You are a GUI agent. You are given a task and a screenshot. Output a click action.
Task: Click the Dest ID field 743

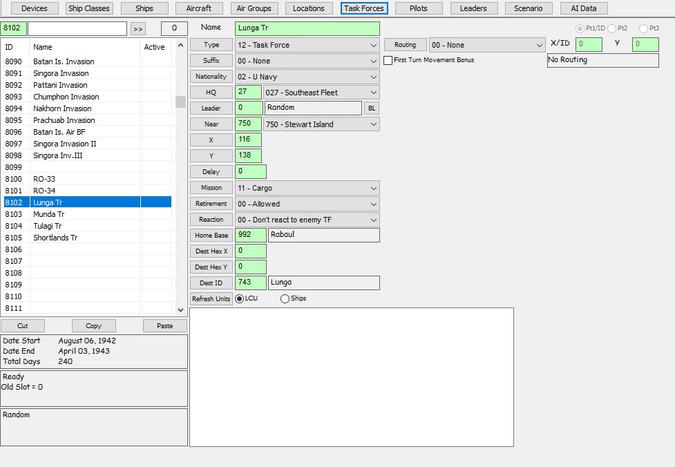pyautogui.click(x=251, y=283)
